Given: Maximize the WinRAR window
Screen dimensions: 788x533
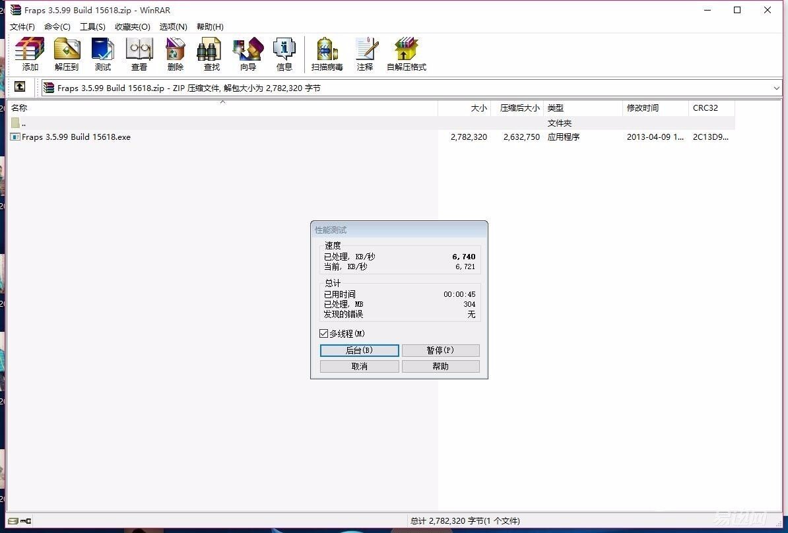Looking at the screenshot, I should [737, 10].
